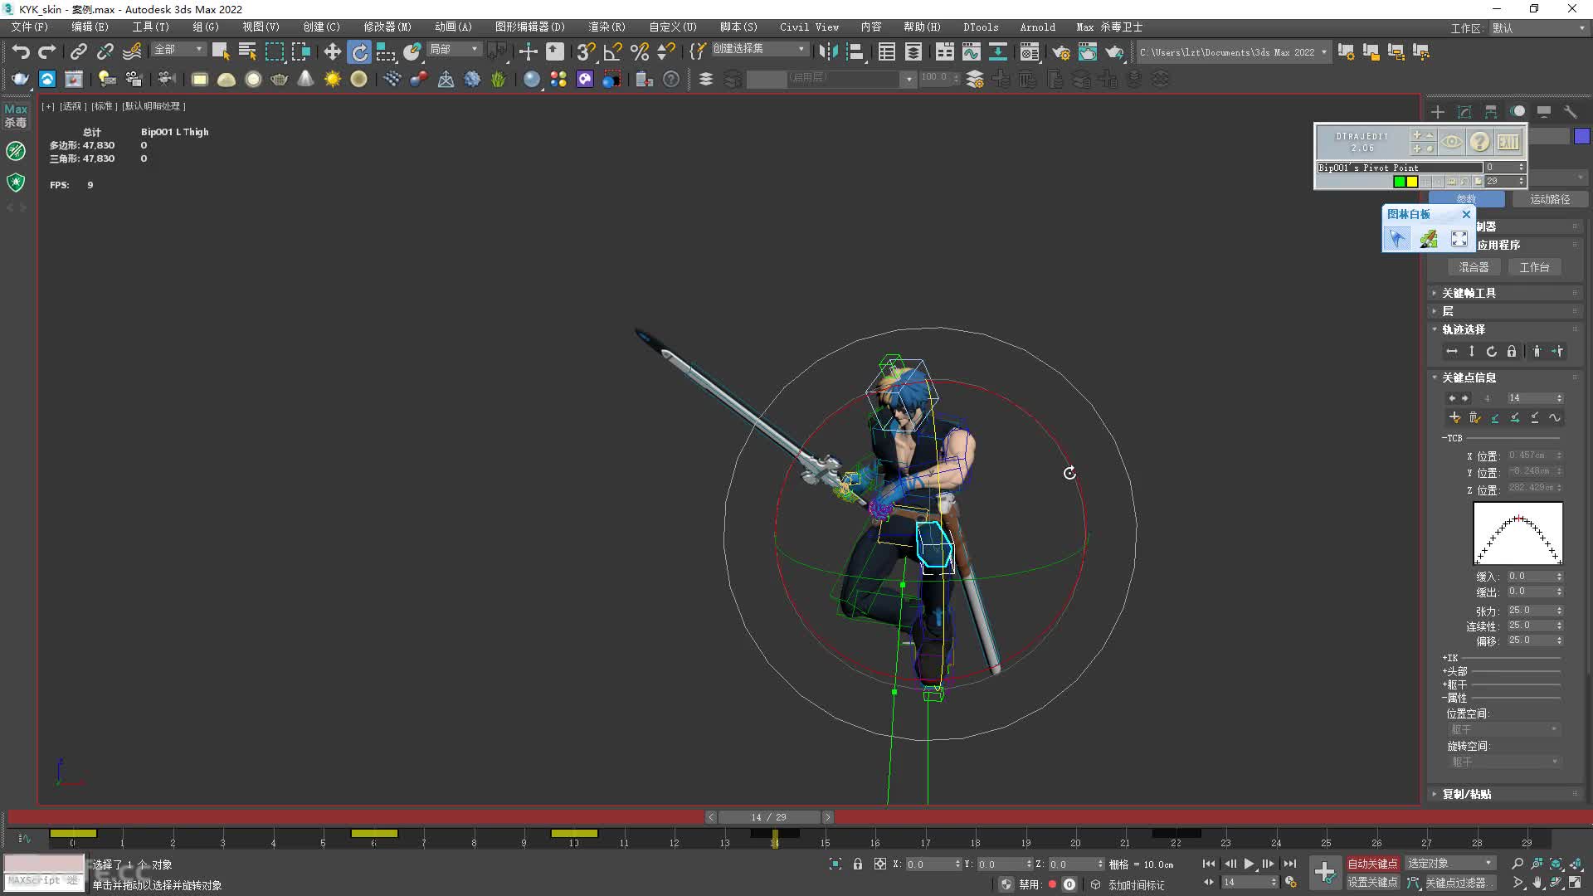Open the 渲染(R) menu

(607, 27)
